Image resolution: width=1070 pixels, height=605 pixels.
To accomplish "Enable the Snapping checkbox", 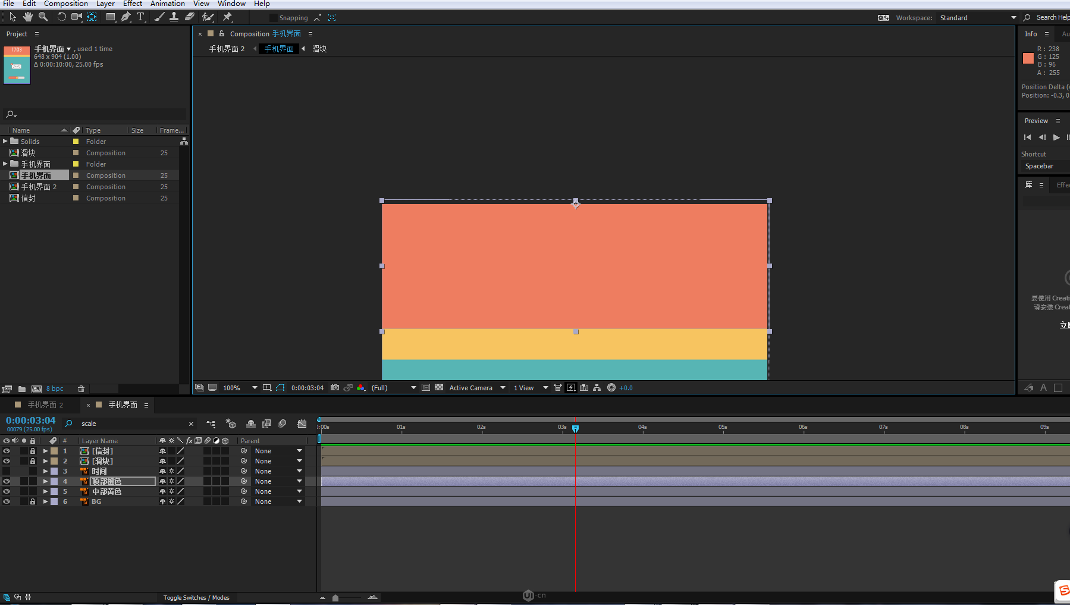I will click(273, 18).
